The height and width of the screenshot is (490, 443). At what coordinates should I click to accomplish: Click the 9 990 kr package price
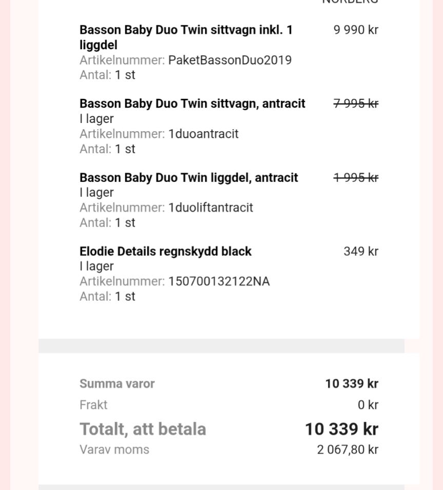pyautogui.click(x=355, y=30)
